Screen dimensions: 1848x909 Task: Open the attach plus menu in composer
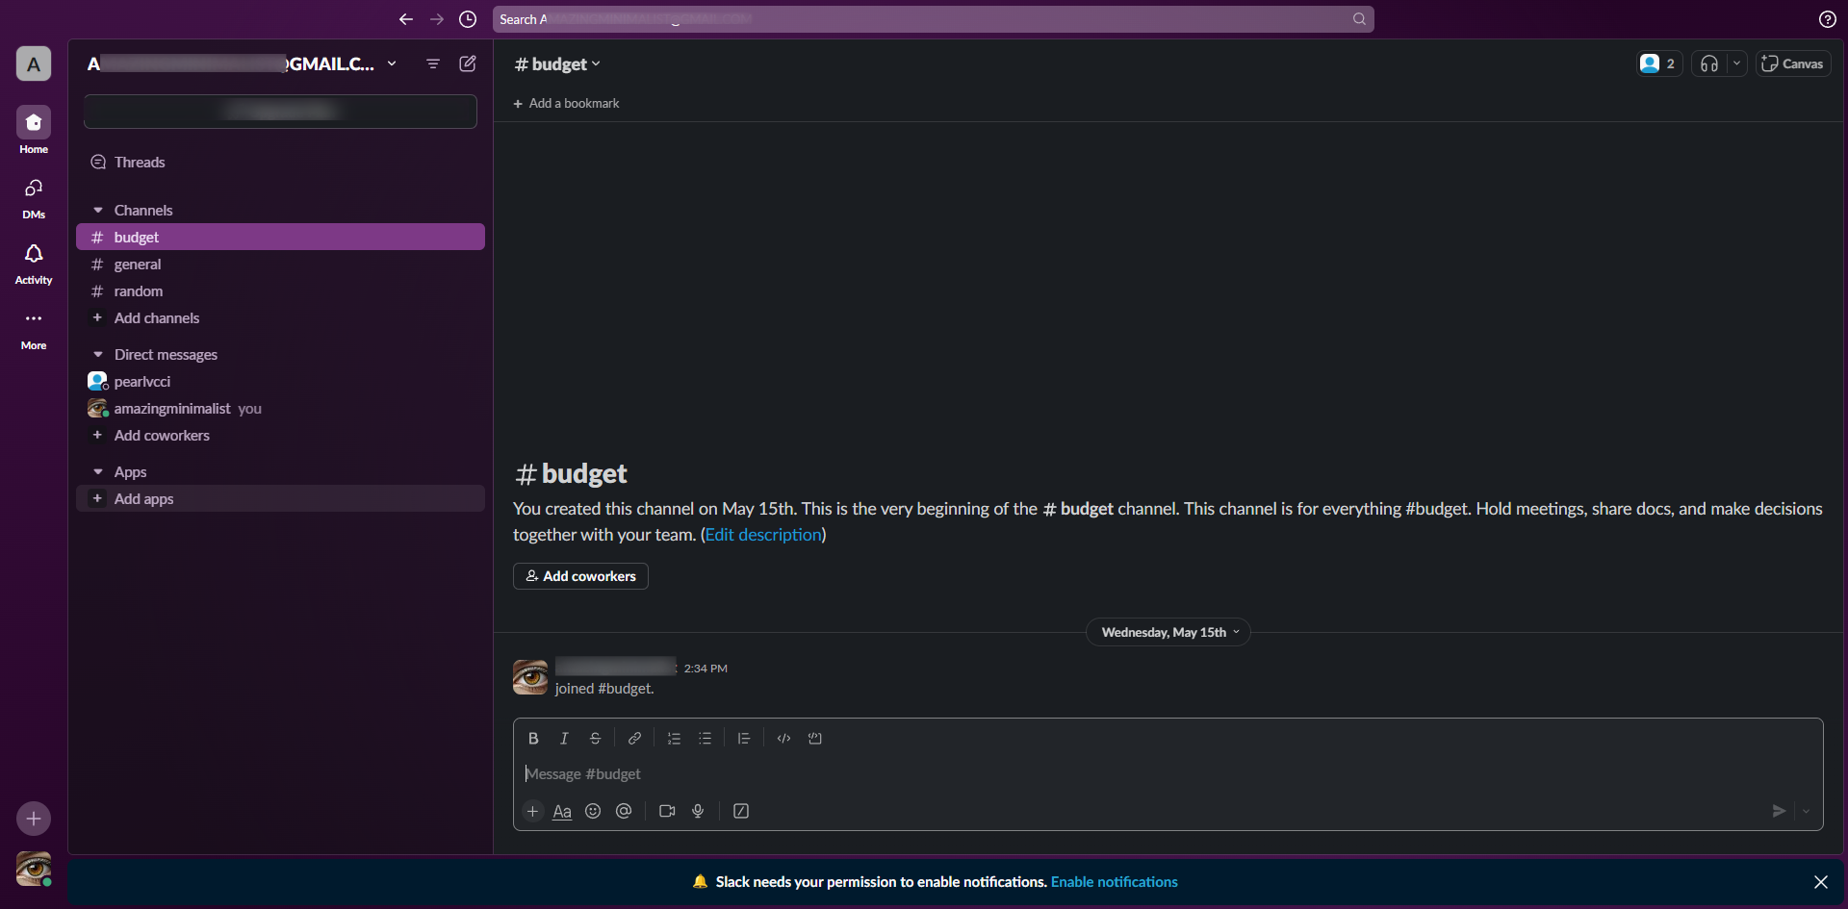click(532, 811)
